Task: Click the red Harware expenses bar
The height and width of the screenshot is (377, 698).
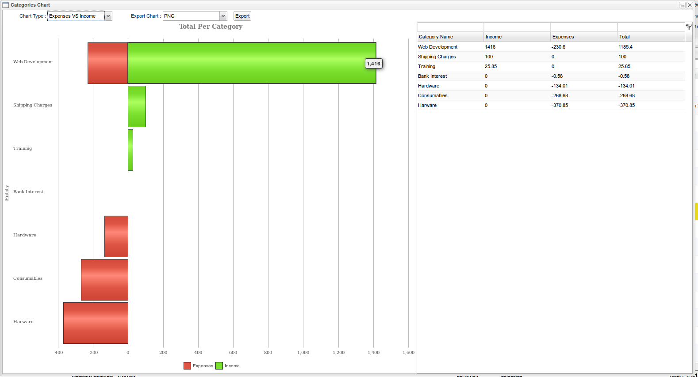Action: point(96,323)
